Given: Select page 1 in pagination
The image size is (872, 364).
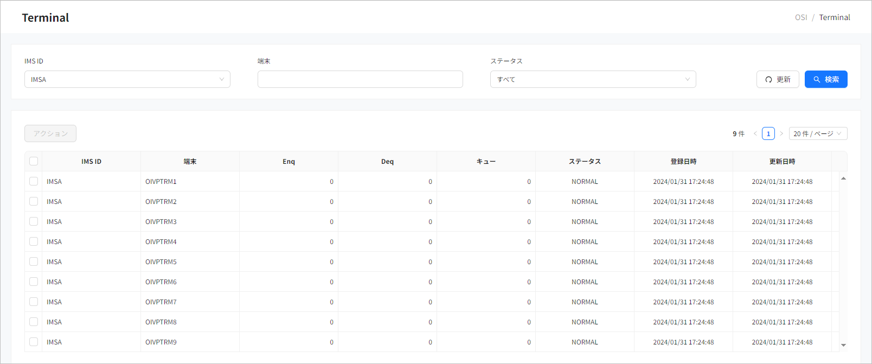Looking at the screenshot, I should [768, 133].
